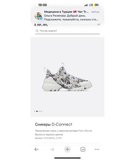Click the 'Что вы ищете?' search field
The image size is (135, 160).
click(x=67, y=31)
